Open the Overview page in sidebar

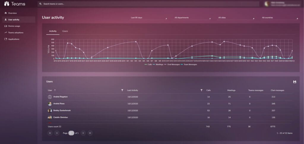tap(12, 13)
